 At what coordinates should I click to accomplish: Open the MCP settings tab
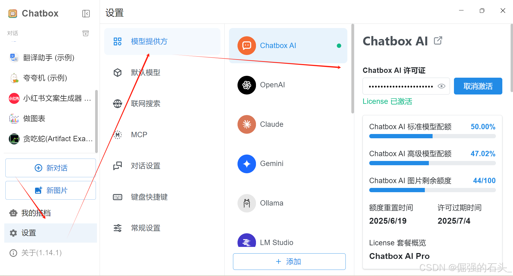pyautogui.click(x=162, y=135)
